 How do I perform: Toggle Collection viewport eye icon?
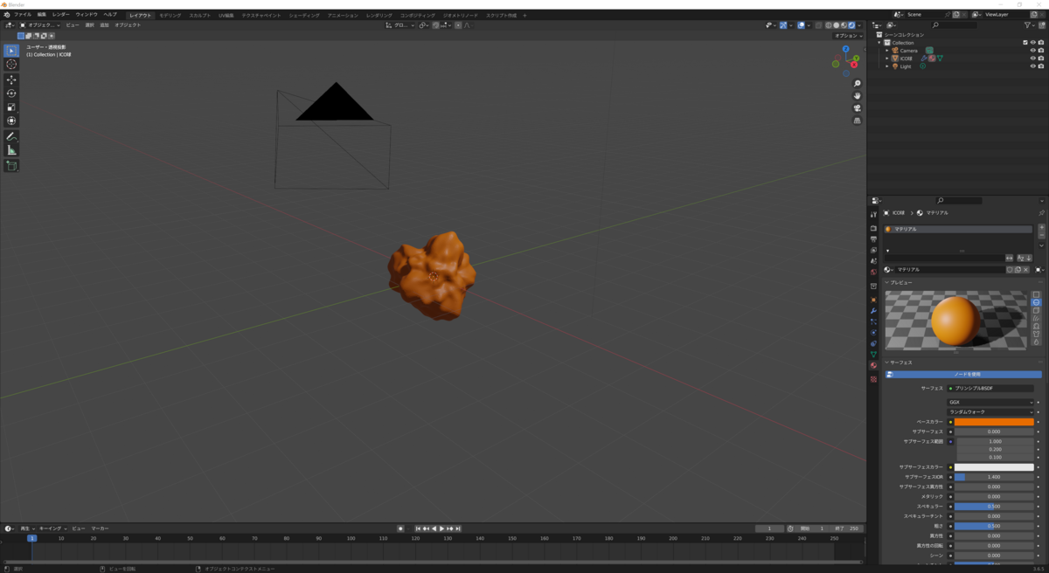point(1032,43)
